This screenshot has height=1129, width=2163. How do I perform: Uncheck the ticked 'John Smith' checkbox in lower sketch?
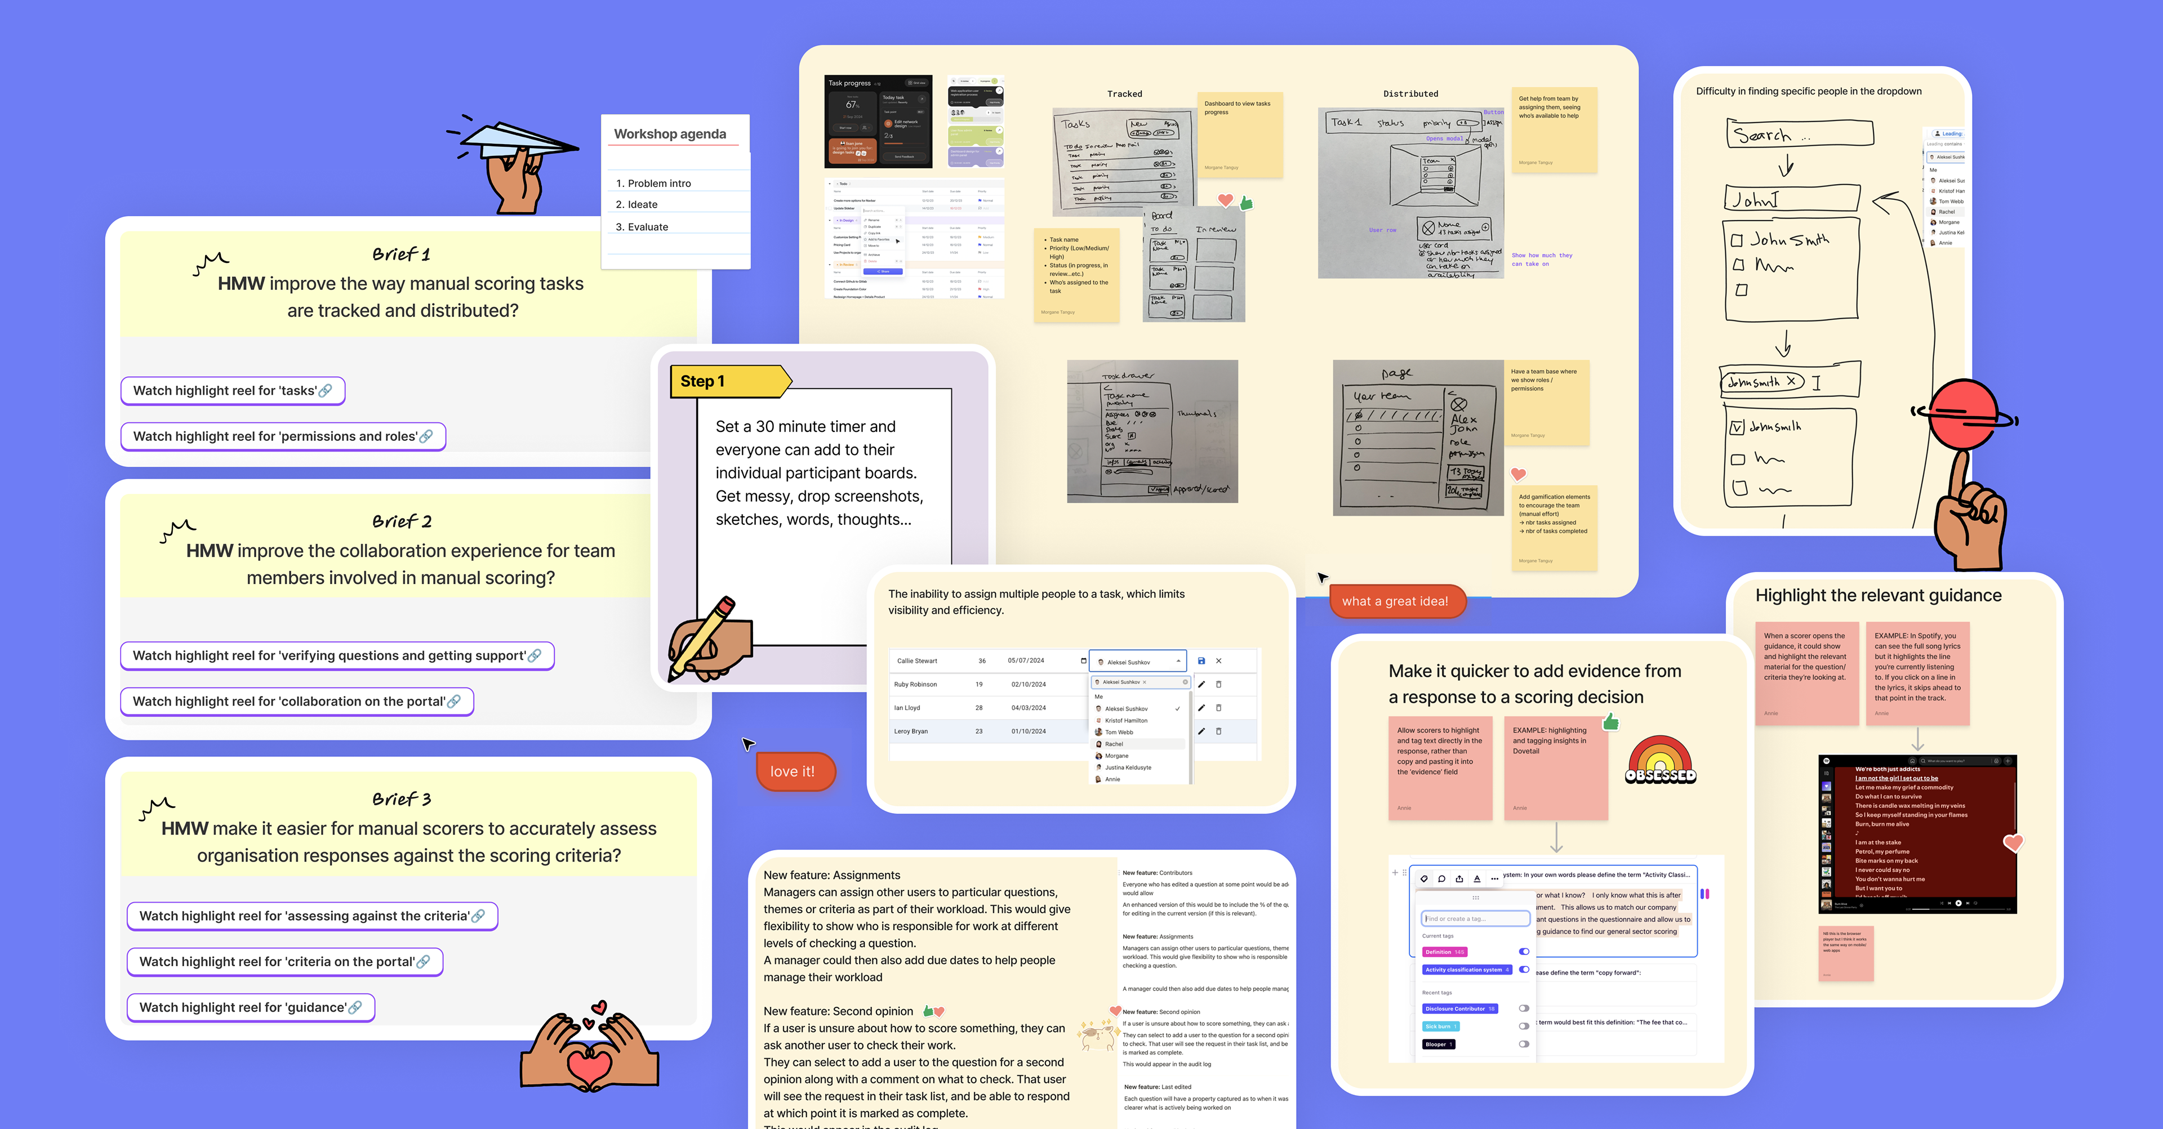coord(1737,427)
